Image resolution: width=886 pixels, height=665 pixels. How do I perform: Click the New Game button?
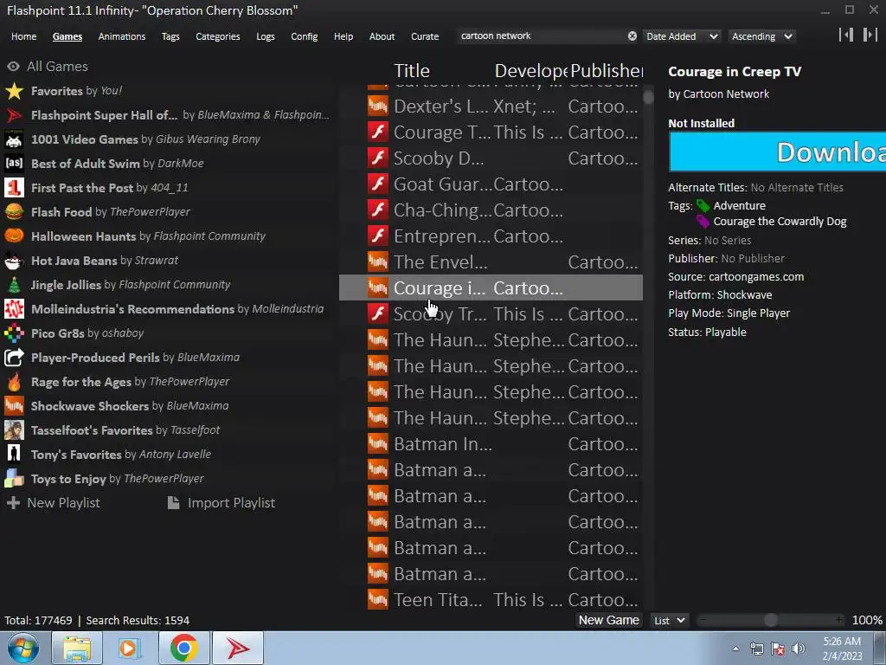(x=609, y=620)
